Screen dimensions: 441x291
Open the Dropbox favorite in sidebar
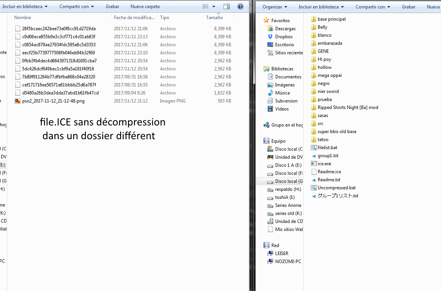pyautogui.click(x=284, y=37)
